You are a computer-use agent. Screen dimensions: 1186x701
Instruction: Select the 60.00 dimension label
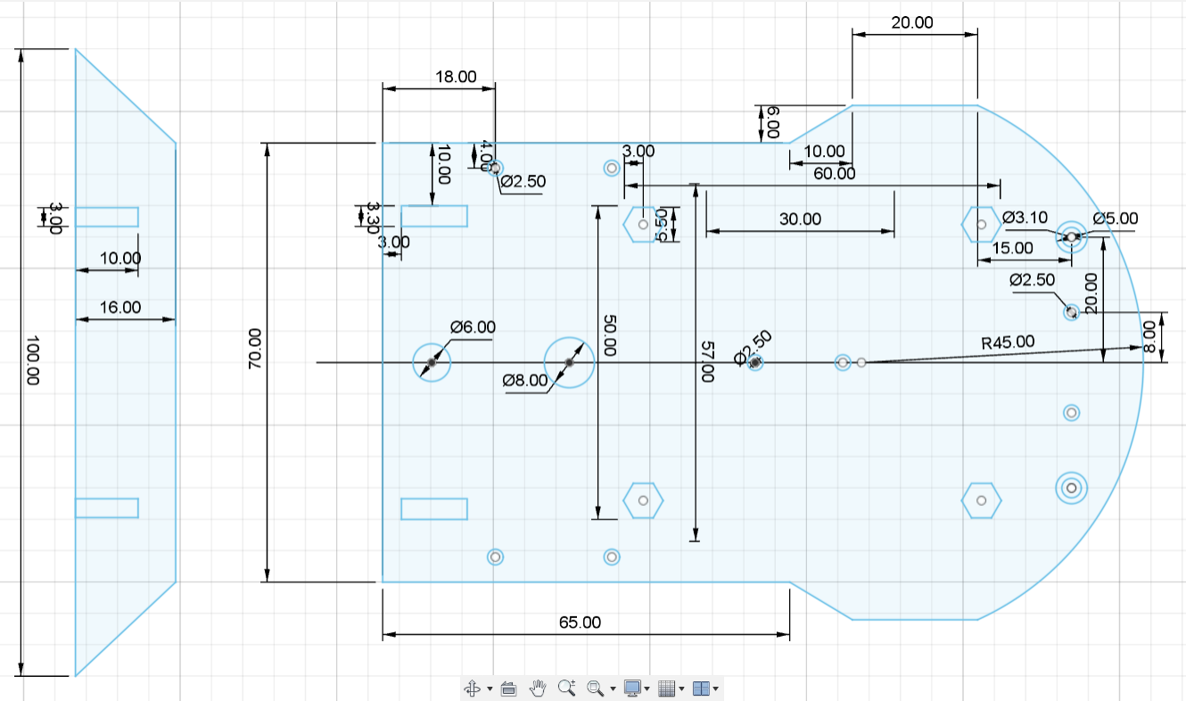[834, 173]
